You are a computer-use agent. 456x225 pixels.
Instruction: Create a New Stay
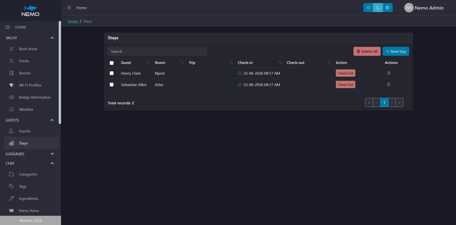coord(396,51)
